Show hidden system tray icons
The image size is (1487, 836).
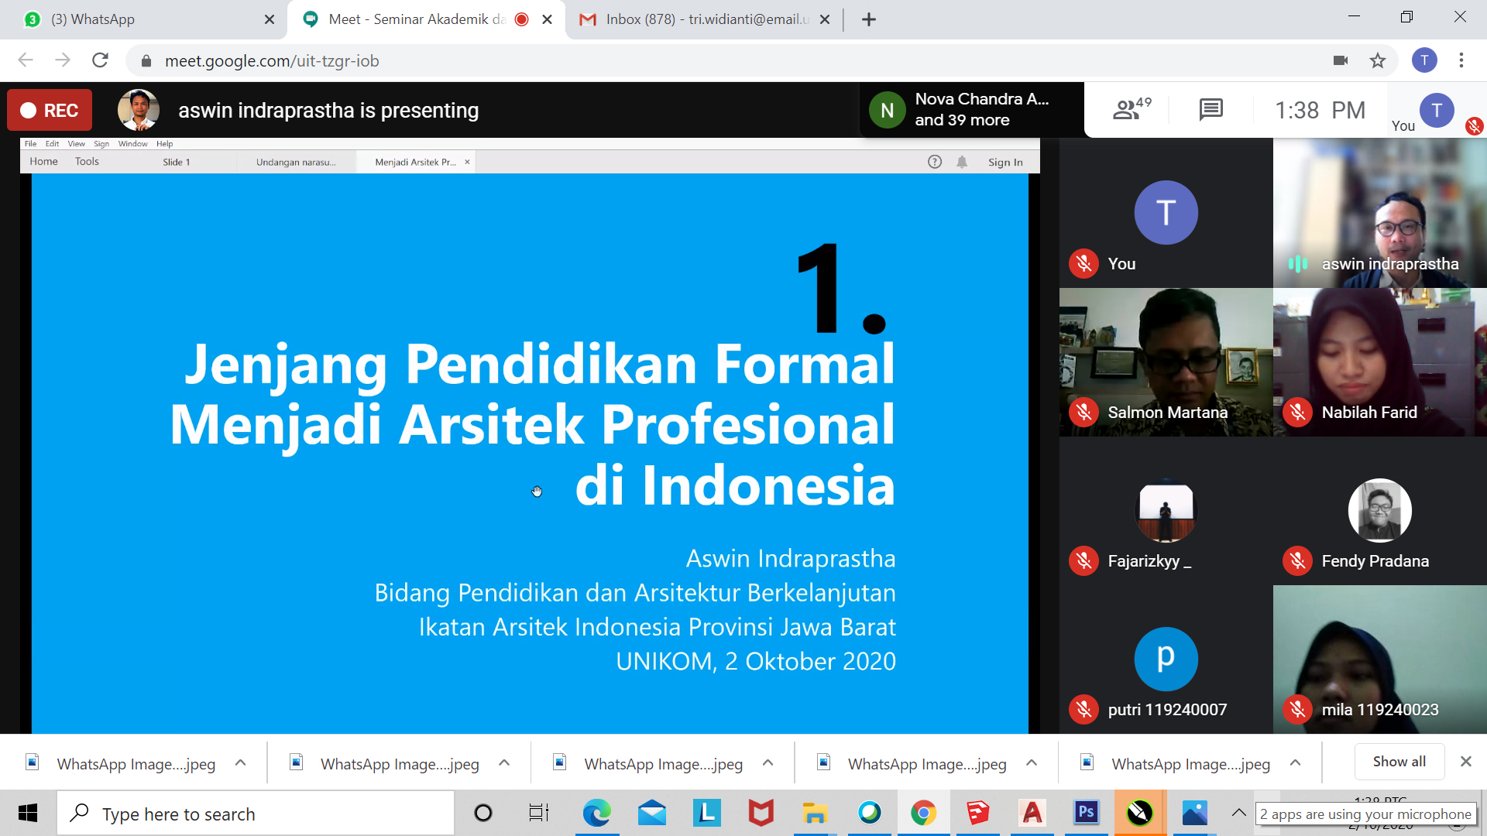tap(1238, 813)
